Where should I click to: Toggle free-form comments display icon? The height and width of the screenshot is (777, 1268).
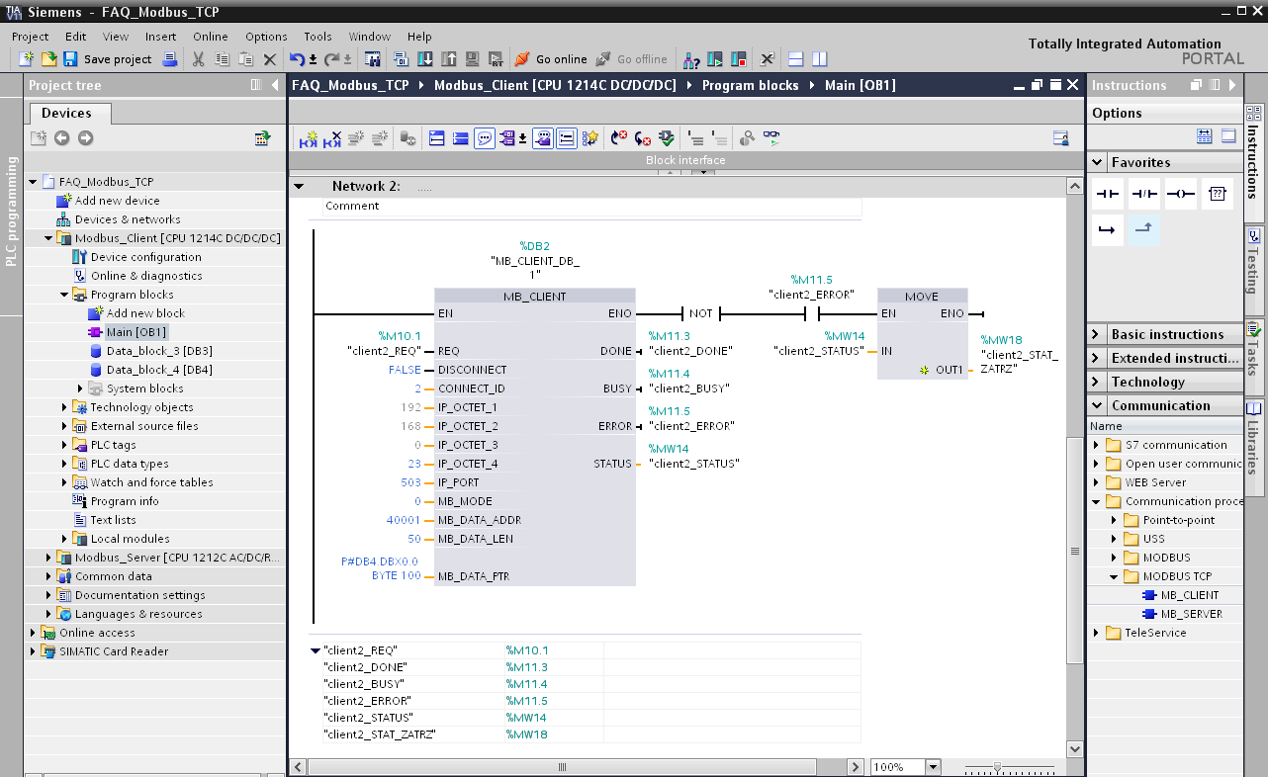coord(485,139)
